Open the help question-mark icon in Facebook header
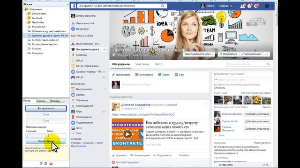Screen dimensions: 300x168 click(267, 6)
